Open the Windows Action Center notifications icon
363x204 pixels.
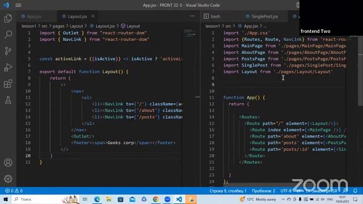click(356, 199)
